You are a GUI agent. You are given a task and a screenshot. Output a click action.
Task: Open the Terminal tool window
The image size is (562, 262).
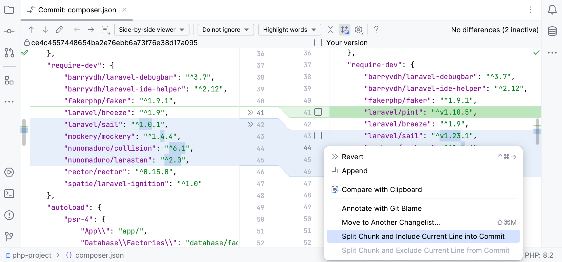pyautogui.click(x=9, y=194)
